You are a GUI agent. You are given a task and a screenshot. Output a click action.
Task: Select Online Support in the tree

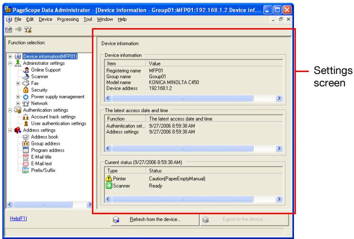46,70
